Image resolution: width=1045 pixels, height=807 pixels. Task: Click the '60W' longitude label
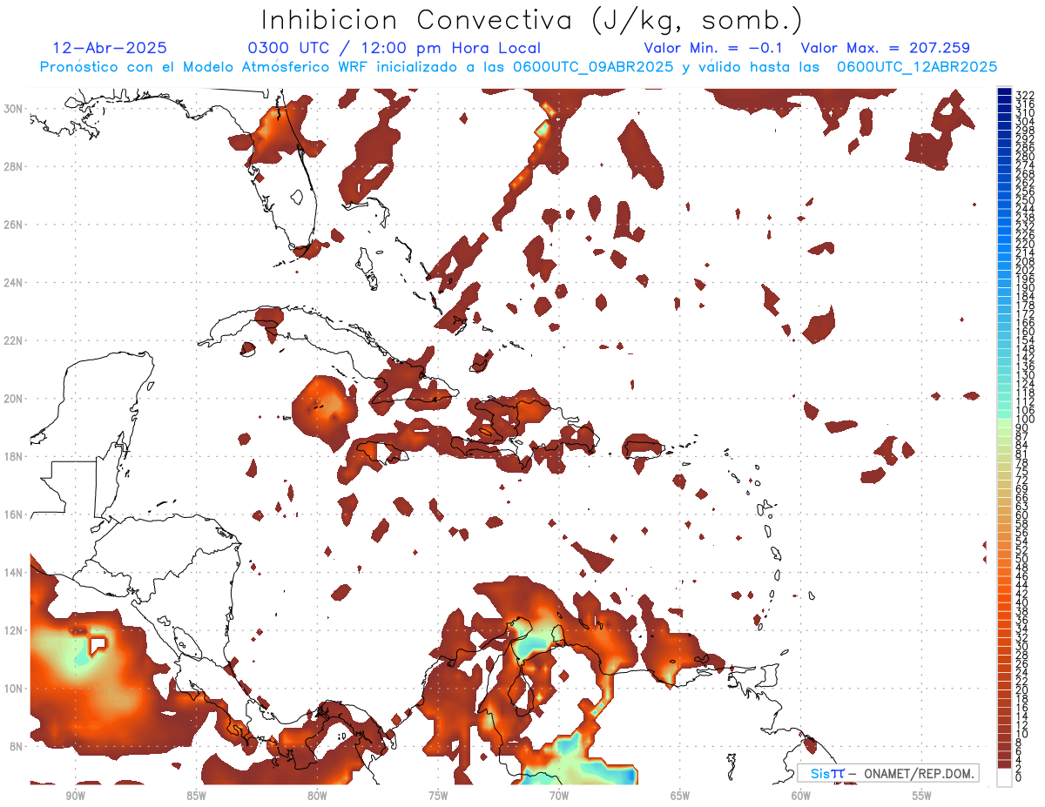pos(801,795)
